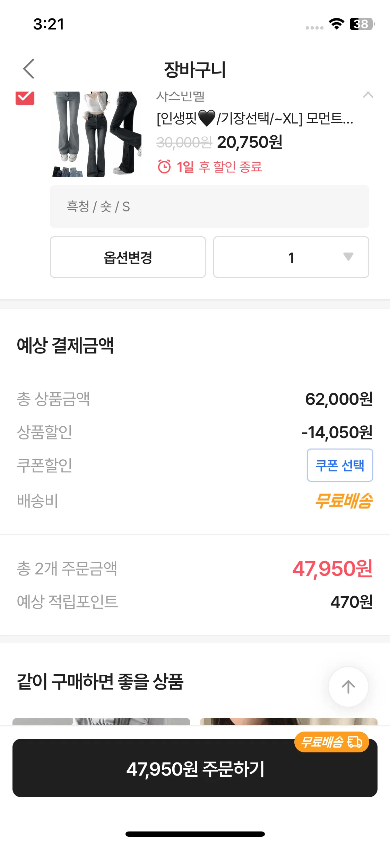
Task: Uncheck the red item selection checkbox
Action: point(25,97)
